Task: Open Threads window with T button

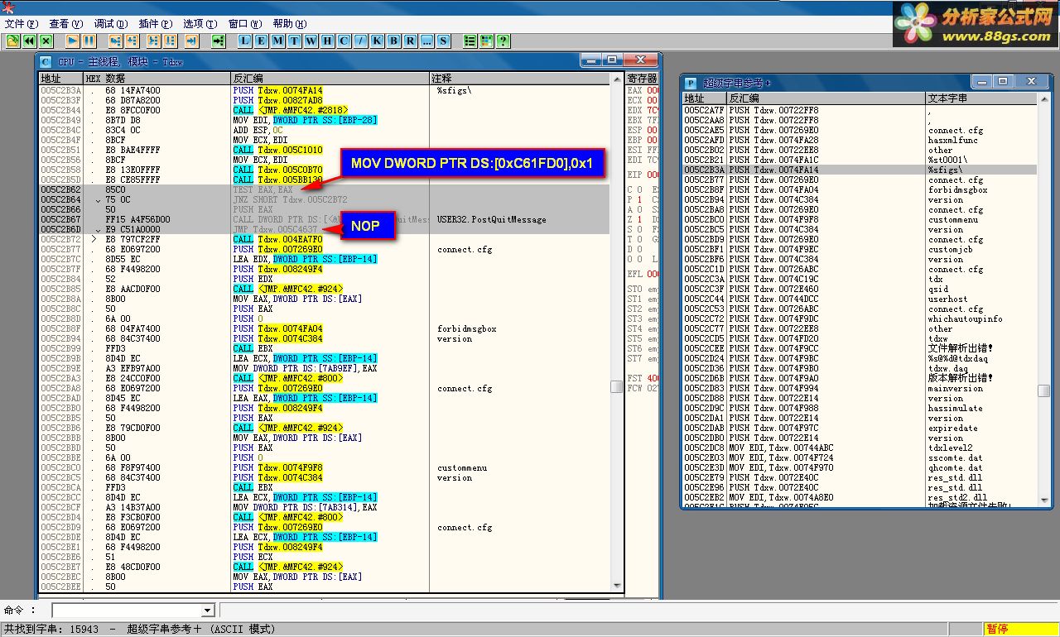Action: point(295,41)
